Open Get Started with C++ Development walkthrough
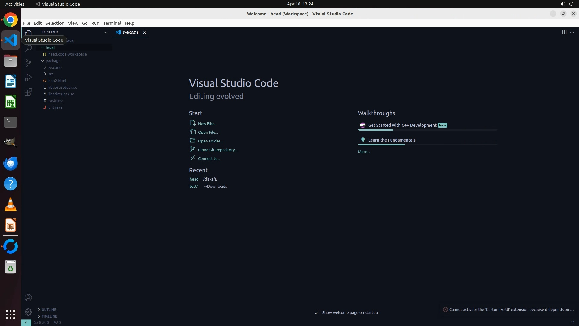 [402, 125]
